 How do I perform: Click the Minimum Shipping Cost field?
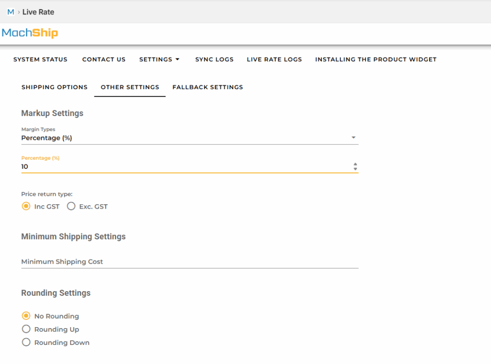tap(189, 262)
